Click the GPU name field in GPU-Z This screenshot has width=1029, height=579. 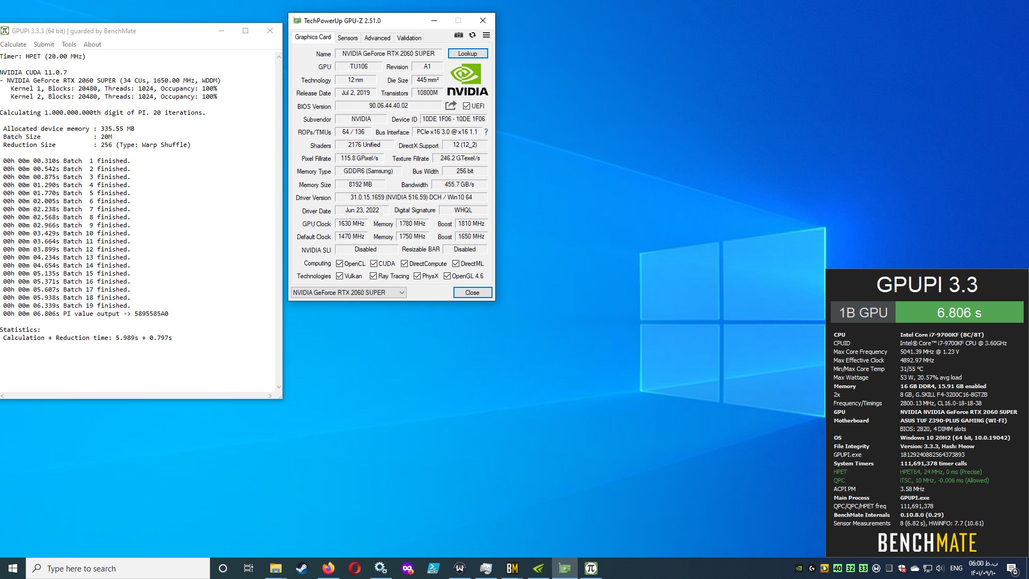click(389, 54)
